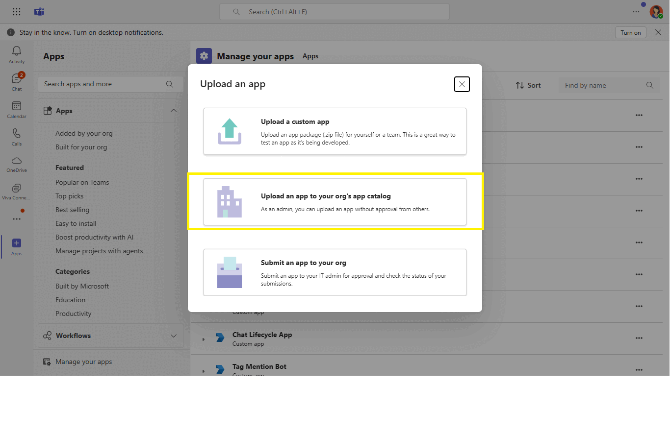Choose Upload a custom app option
Screen dimensions: 670x435
point(335,131)
